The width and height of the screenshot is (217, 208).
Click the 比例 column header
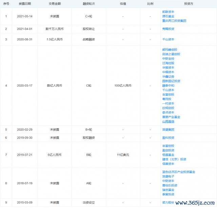click(x=150, y=4)
